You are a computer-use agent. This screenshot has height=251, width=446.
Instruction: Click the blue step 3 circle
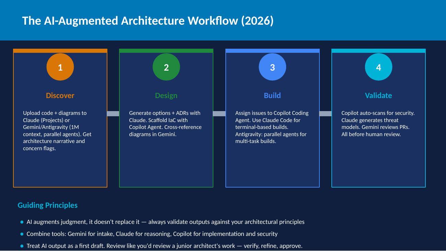coord(272,67)
